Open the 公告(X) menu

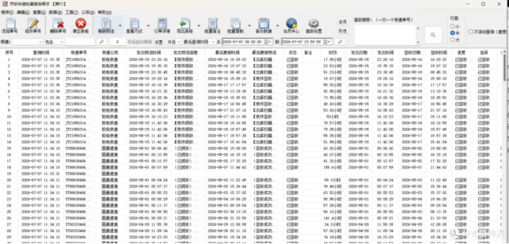88,12
